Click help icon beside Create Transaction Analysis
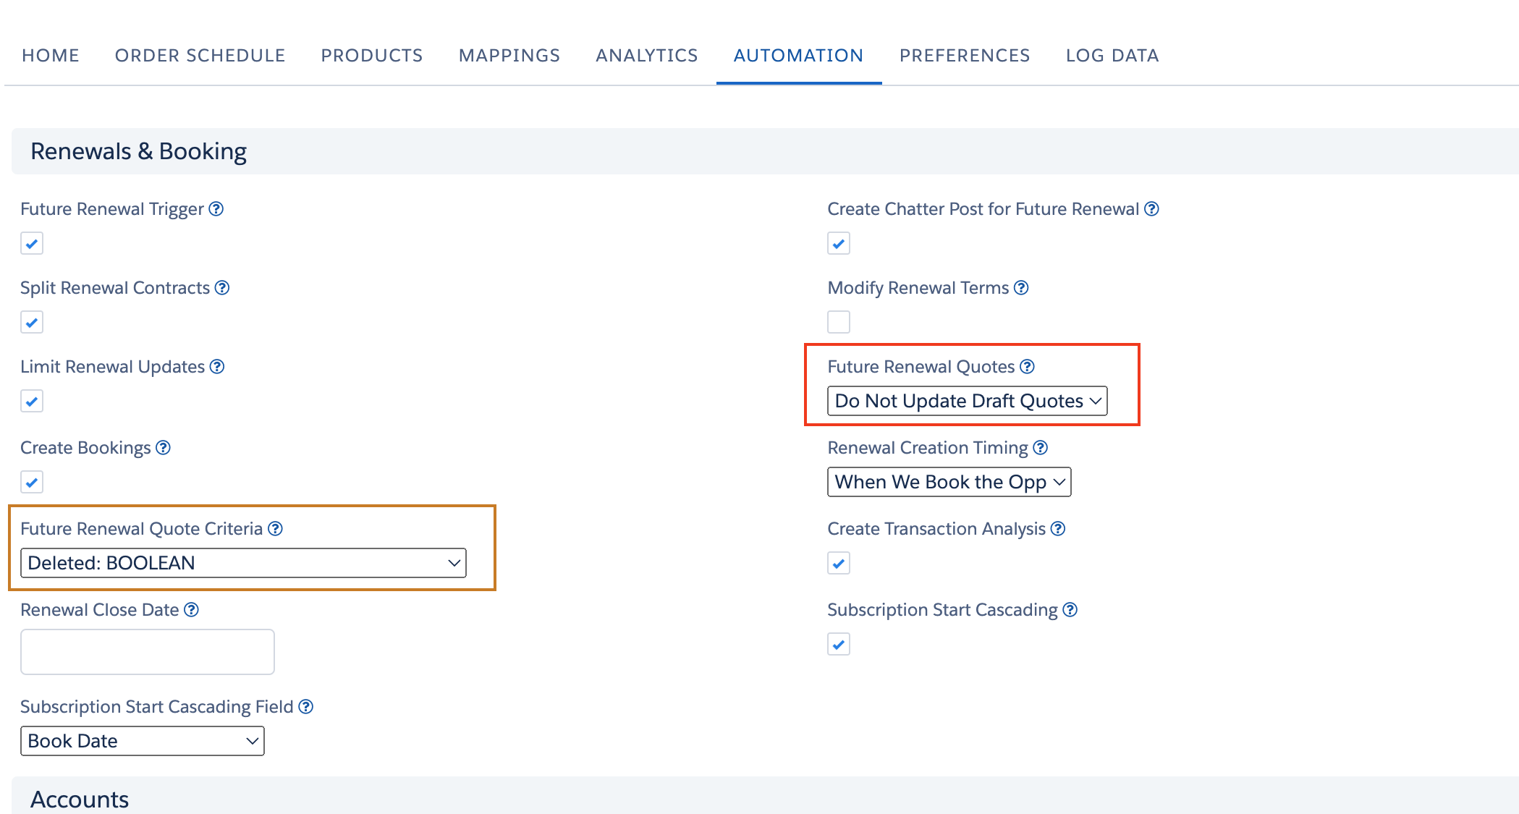Viewport: 1519px width, 814px height. [x=1058, y=529]
